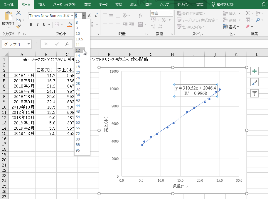Toggle center text horizontally
Image resolution: width=268 pixels, height=199 pixels.
coord(111,25)
